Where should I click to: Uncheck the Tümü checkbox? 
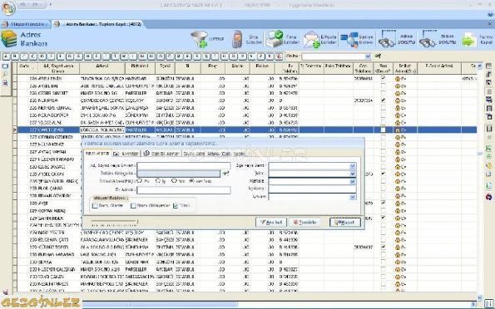tap(176, 205)
